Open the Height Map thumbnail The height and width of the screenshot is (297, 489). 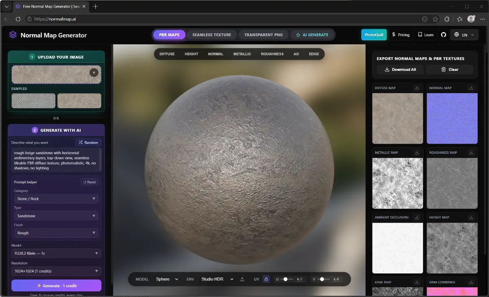pyautogui.click(x=452, y=248)
